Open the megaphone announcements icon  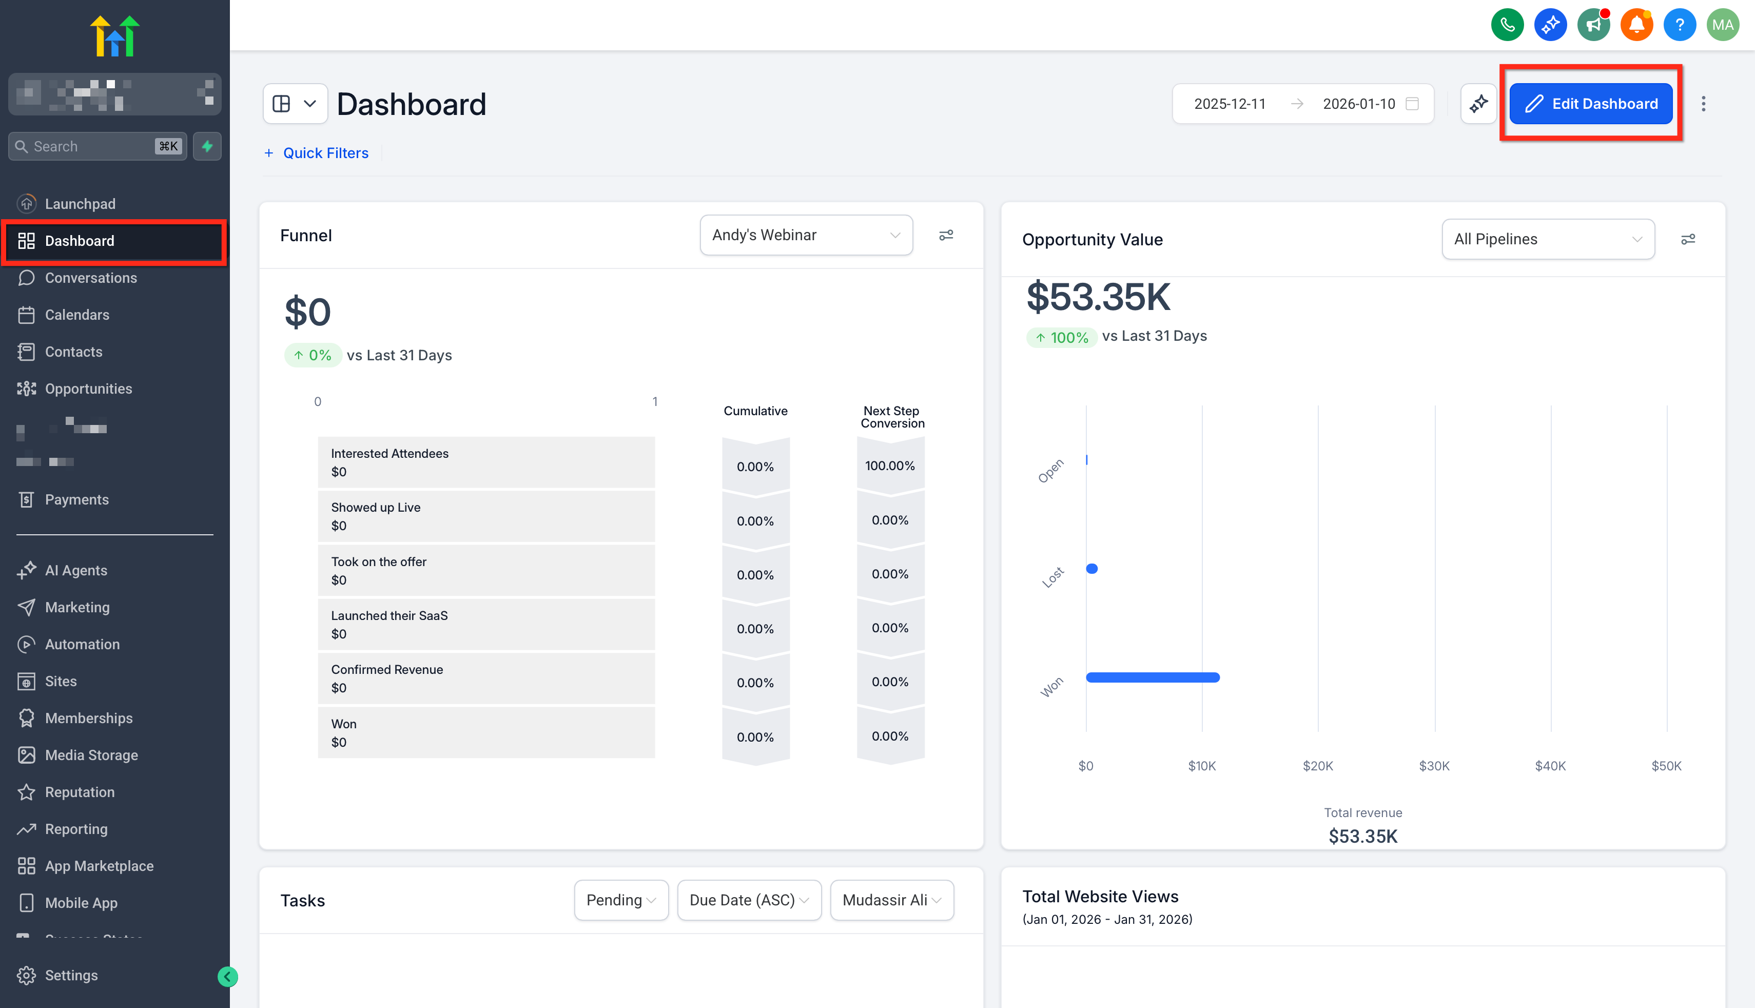click(1593, 26)
